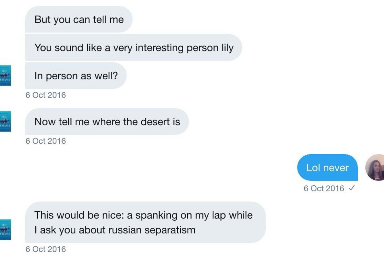This screenshot has height=256, width=384.
Task: Click the message starting "This would be nice"
Action: pyautogui.click(x=145, y=222)
